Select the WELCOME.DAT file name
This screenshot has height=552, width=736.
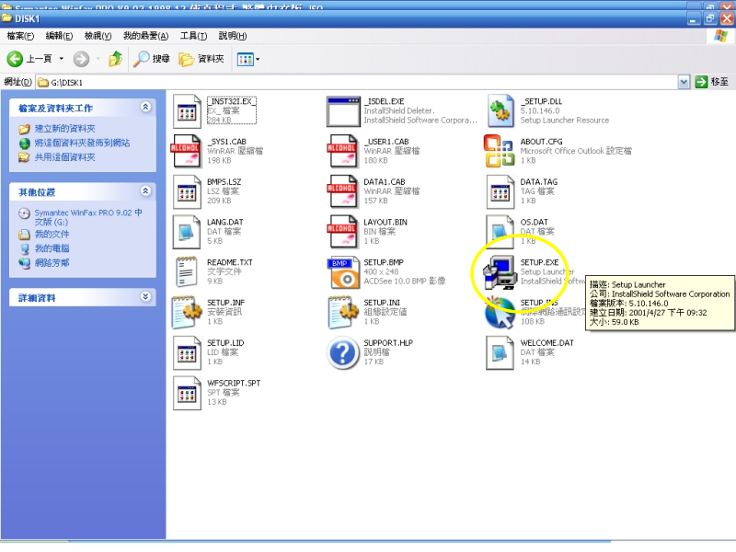546,342
